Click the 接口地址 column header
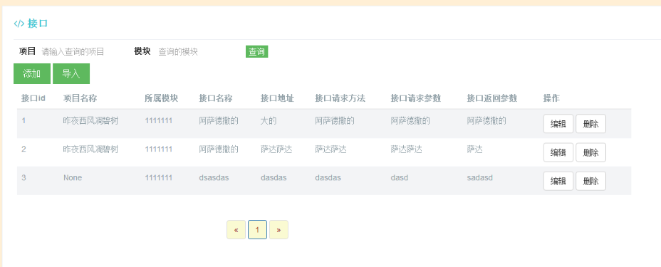Viewport: 661px width, 267px height. click(277, 98)
